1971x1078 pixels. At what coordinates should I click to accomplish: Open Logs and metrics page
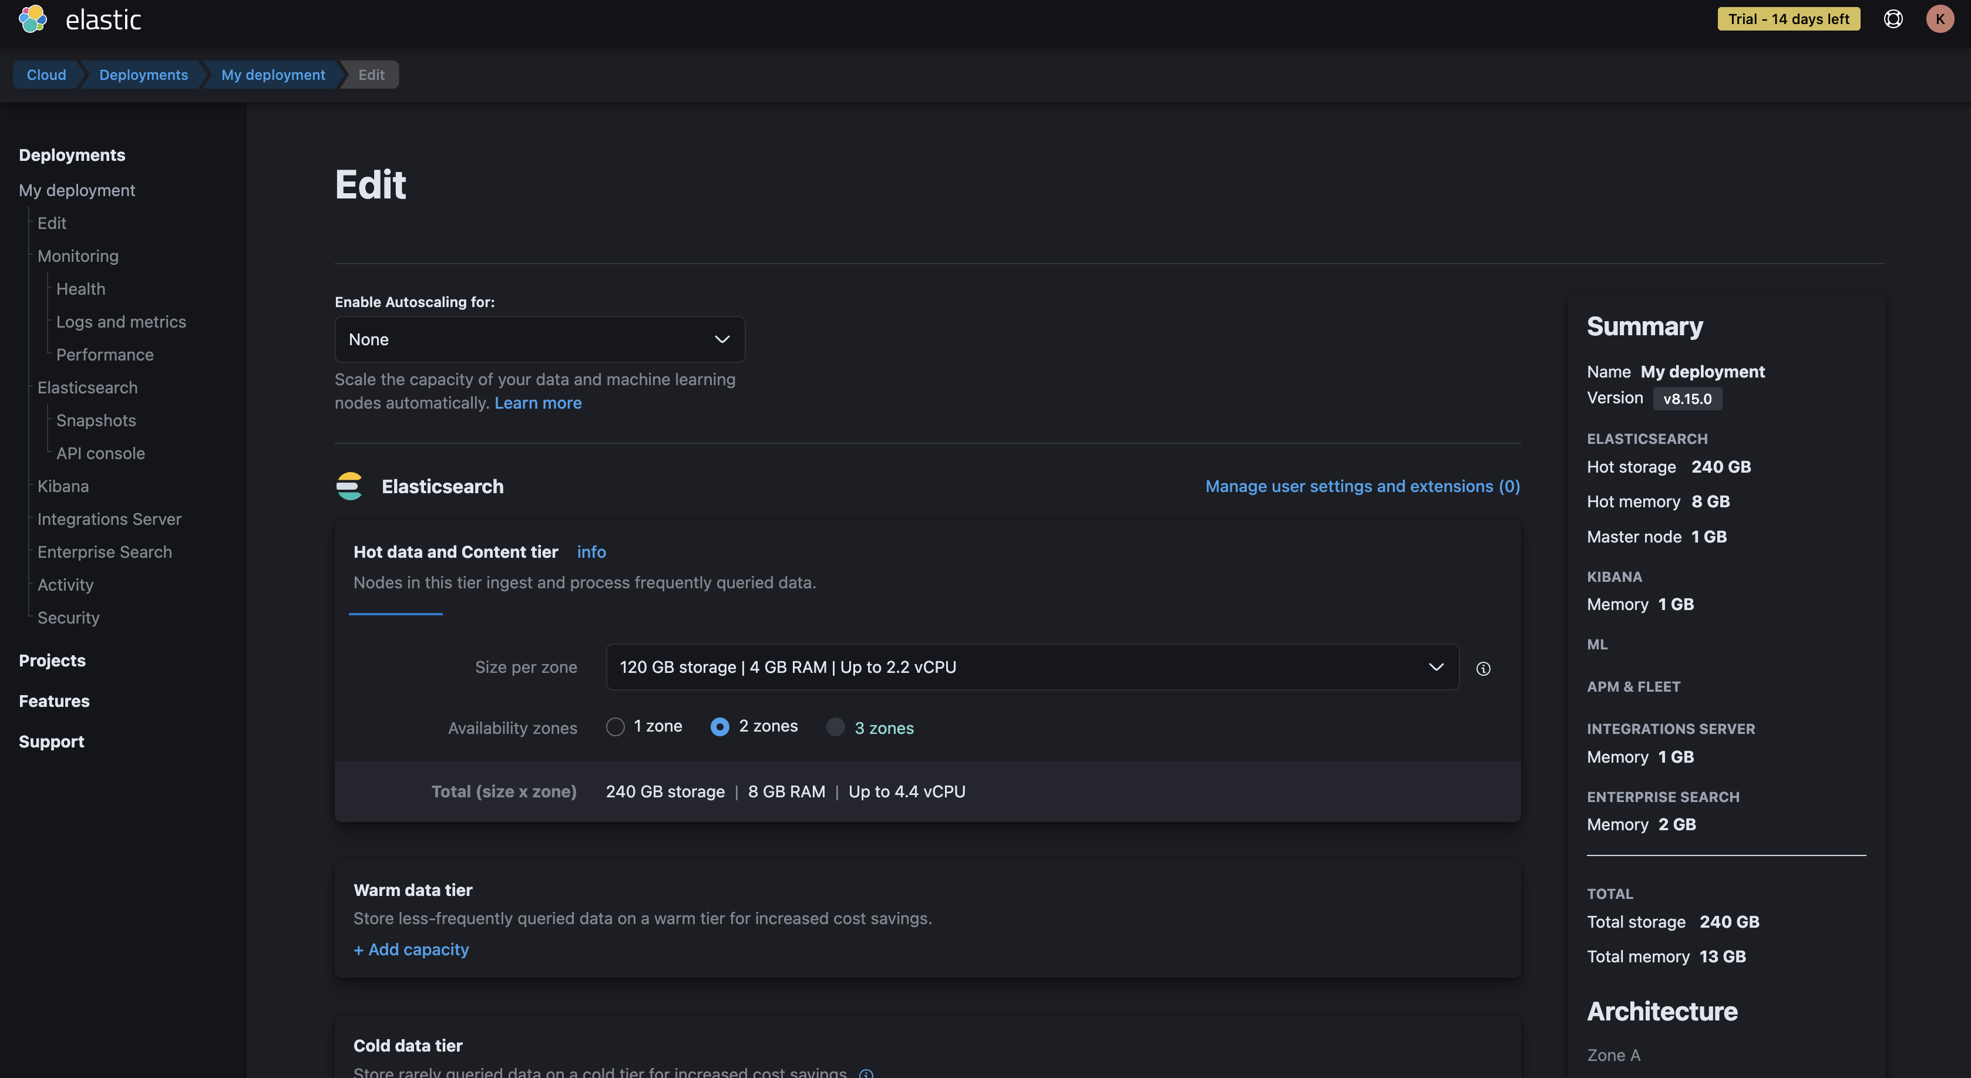tap(121, 322)
